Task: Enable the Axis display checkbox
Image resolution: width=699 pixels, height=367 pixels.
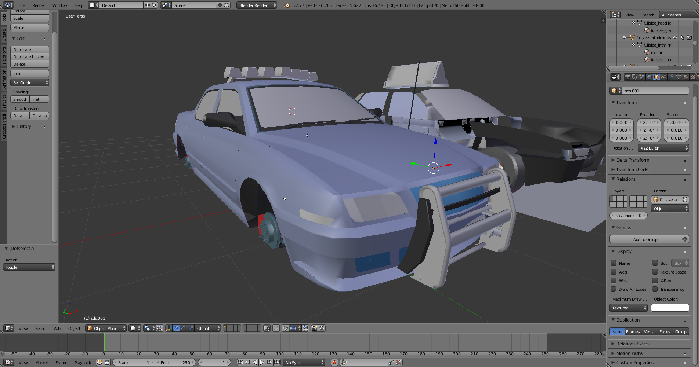Action: 613,272
